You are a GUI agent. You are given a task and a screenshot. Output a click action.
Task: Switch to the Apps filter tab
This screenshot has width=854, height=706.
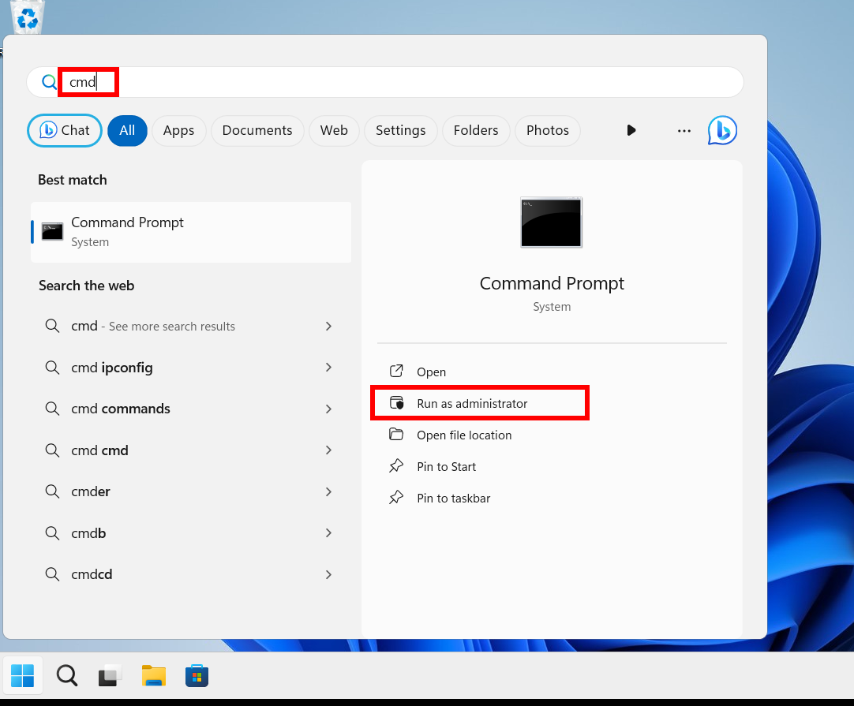tap(178, 131)
